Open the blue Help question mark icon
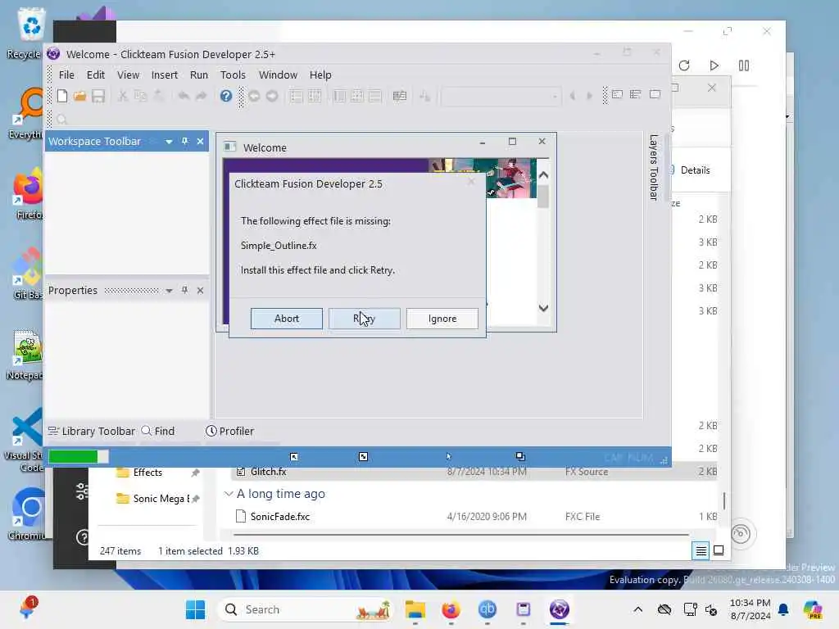This screenshot has height=629, width=839. coord(226,96)
